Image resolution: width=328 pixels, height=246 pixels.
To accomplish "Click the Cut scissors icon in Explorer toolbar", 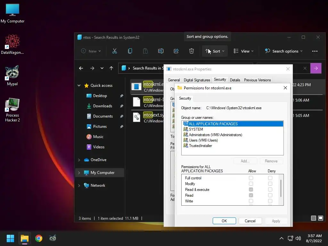I will pos(115,51).
